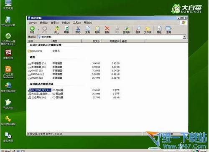
Task: Open the 收藏(A) menu
Action: (x=66, y=22)
